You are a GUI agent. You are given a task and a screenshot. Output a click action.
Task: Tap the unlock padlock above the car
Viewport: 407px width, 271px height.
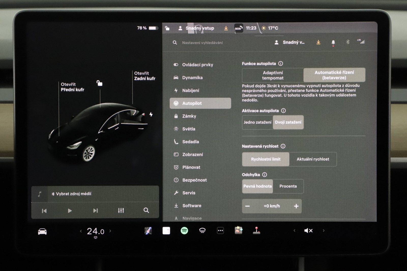(99, 83)
